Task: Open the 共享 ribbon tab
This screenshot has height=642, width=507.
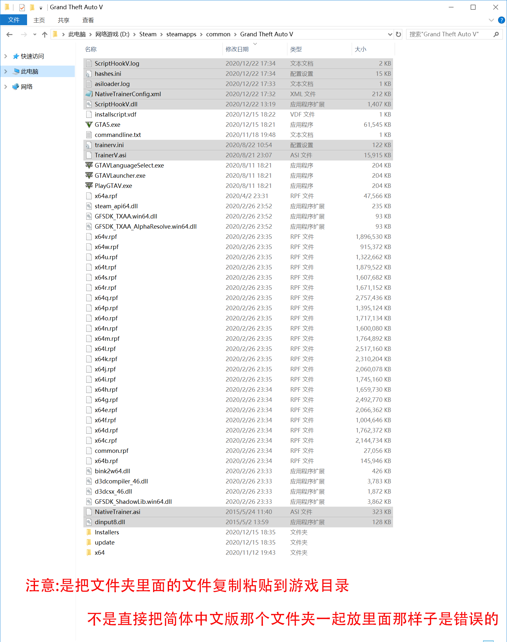Action: (64, 20)
